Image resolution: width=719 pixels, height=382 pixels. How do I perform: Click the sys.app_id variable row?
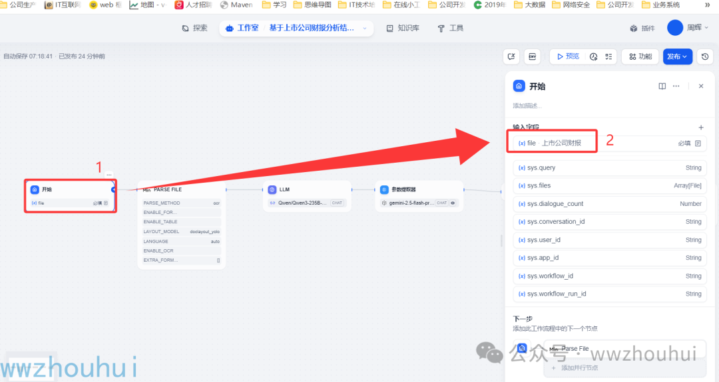click(x=609, y=258)
